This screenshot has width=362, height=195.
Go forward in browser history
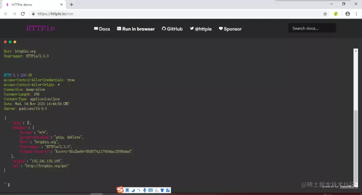[x=14, y=14]
